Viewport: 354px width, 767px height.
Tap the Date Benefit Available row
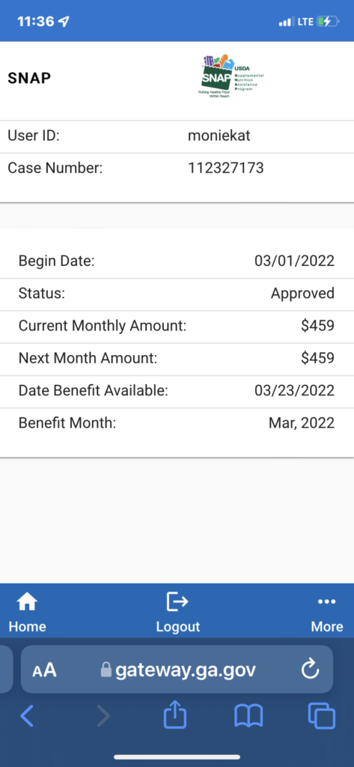point(177,391)
